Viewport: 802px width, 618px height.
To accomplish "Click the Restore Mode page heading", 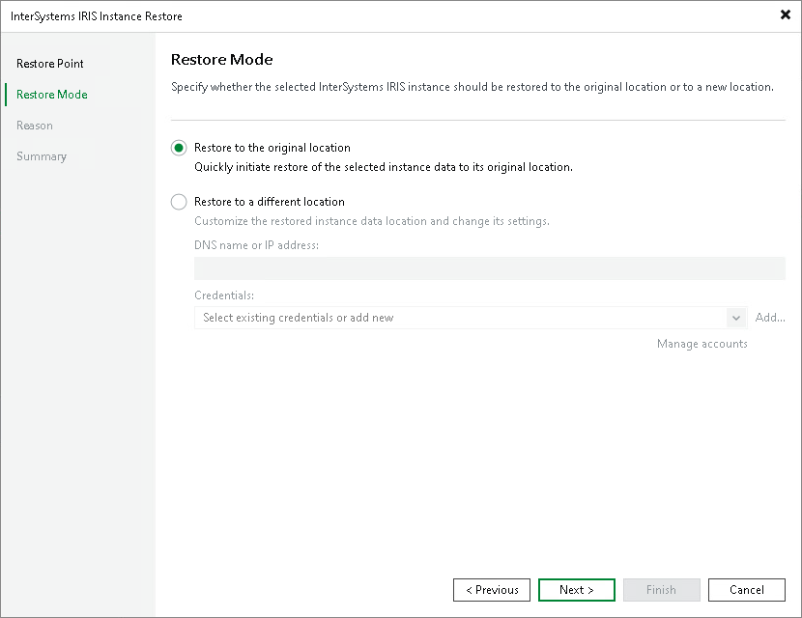I will point(221,59).
